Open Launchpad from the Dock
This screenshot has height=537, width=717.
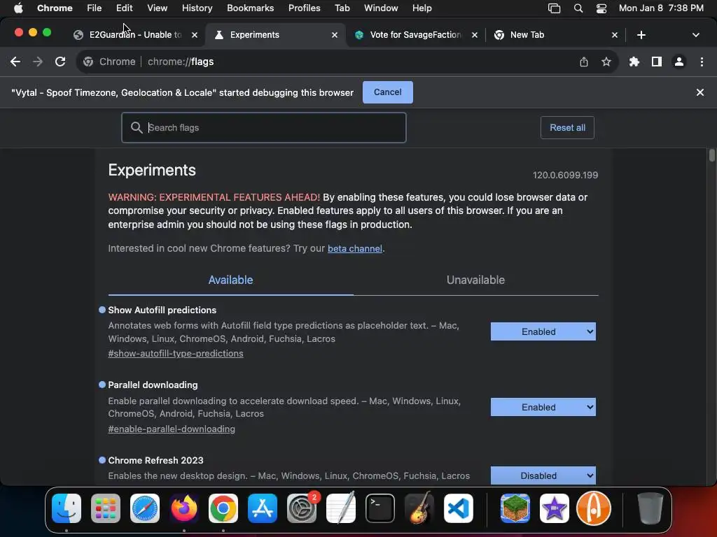coord(106,508)
